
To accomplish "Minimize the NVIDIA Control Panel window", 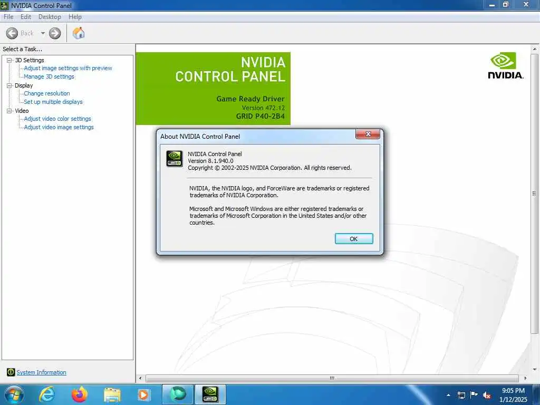I will (492, 5).
